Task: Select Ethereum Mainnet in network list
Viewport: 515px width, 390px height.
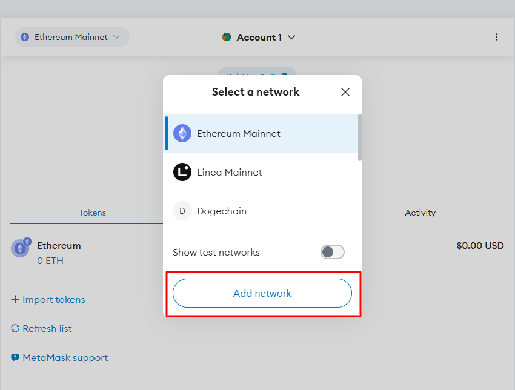Action: point(262,133)
